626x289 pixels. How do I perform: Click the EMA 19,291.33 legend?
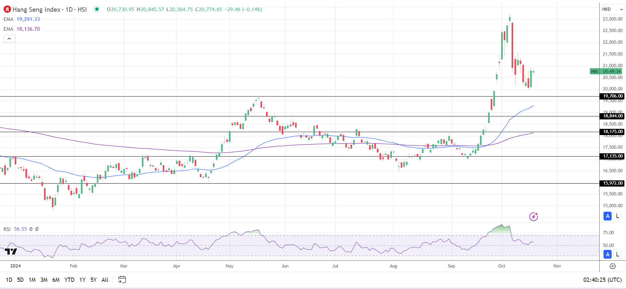tap(22, 19)
